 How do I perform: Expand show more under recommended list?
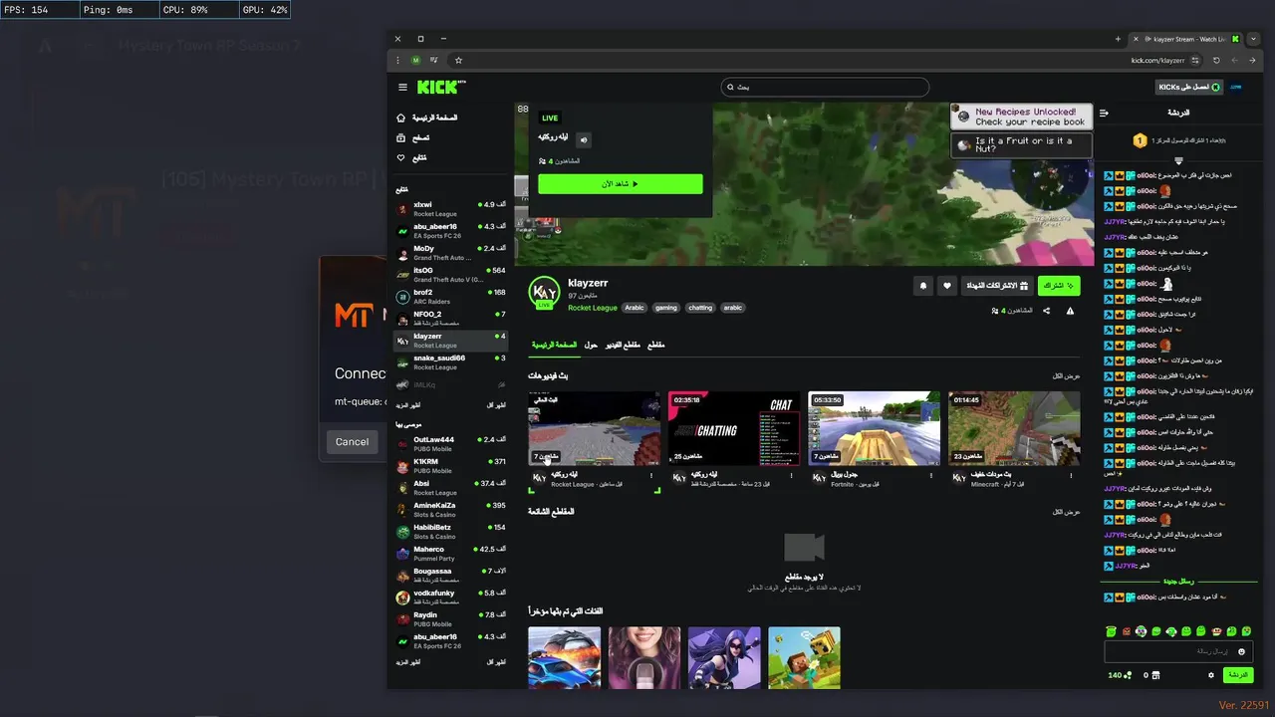pos(408,661)
